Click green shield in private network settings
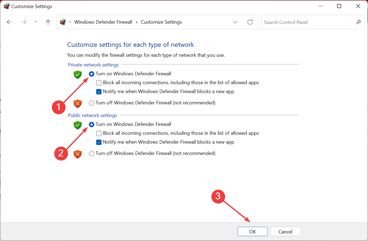 click(x=78, y=75)
